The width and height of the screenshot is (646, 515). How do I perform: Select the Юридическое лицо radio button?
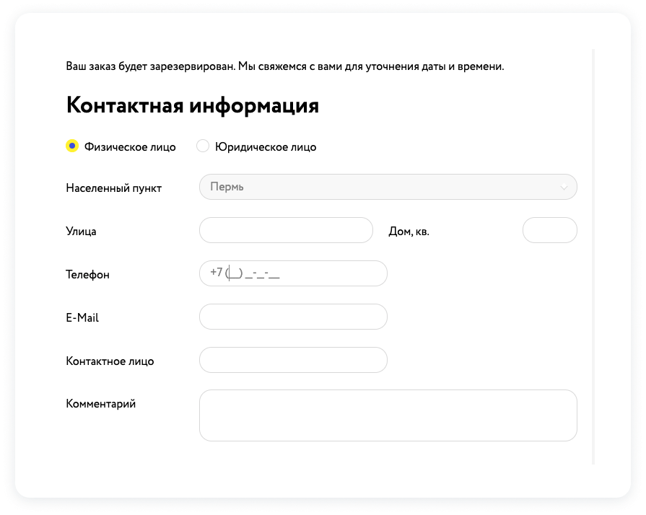pyautogui.click(x=203, y=146)
